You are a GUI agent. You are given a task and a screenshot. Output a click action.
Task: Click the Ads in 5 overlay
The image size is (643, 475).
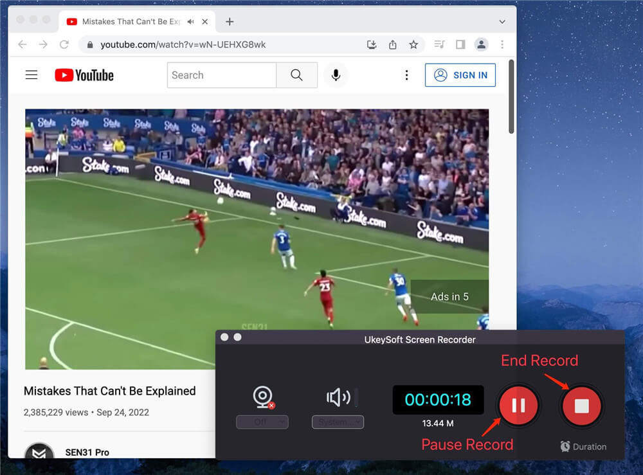[449, 297]
